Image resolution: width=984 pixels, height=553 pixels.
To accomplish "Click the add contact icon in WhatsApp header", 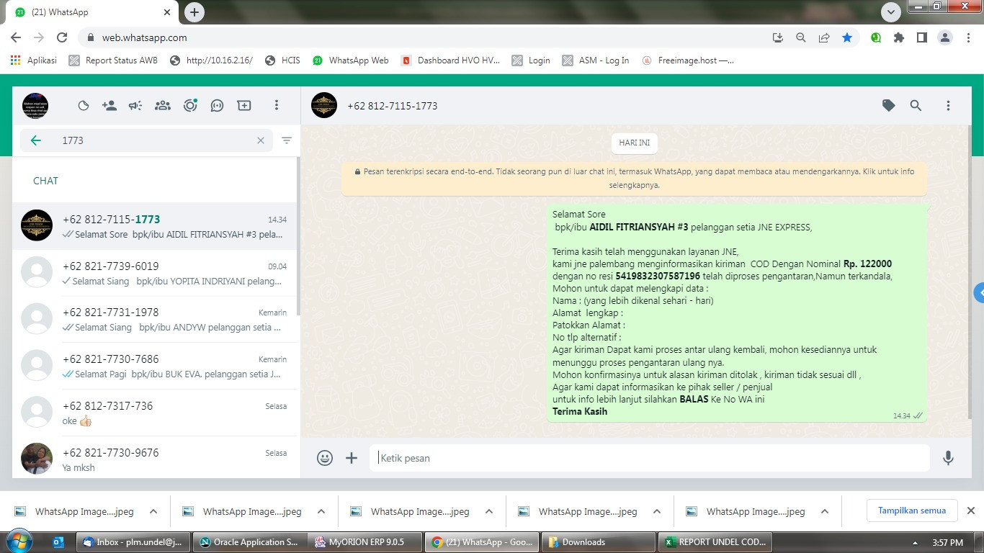I will coord(109,106).
